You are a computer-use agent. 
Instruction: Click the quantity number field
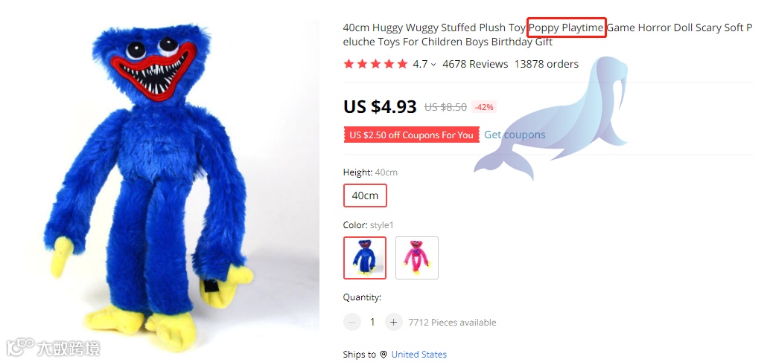click(372, 322)
